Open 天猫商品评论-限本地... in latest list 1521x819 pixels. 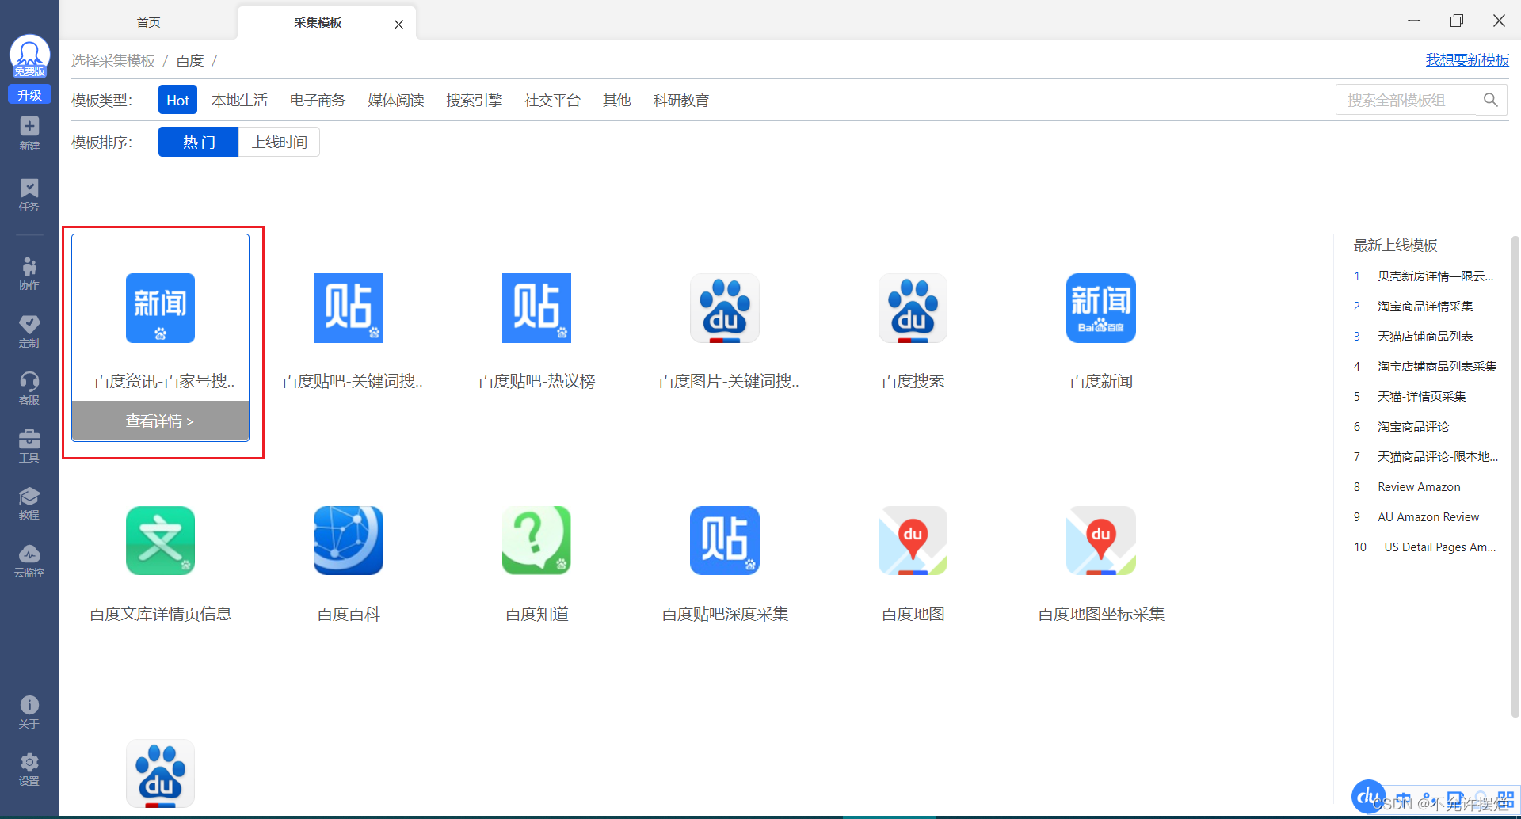click(x=1438, y=457)
